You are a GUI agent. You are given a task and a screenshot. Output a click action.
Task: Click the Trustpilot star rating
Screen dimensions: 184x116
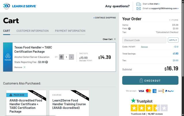[x=149, y=108]
